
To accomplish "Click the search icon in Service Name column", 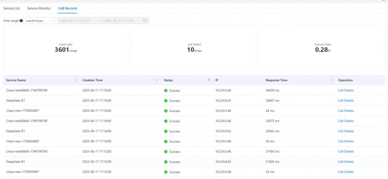I will (x=75, y=80).
